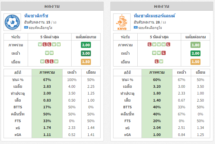Viewport: 215px width, 144px height.
Task: Click the flag icon beside Greece's รอบคัดเลือกยูโร
Action: pyautogui.click(x=26, y=28)
